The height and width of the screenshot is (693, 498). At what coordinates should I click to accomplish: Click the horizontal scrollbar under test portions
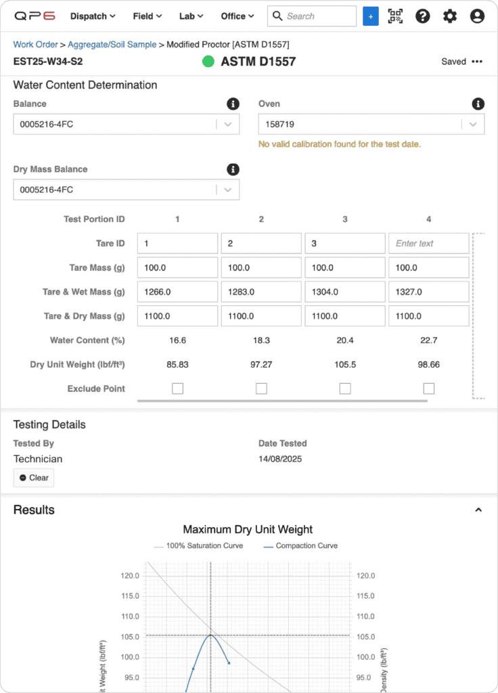282,401
